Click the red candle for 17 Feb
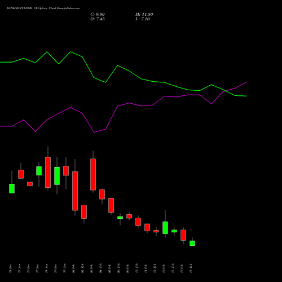The image size is (282, 282). coord(183,235)
